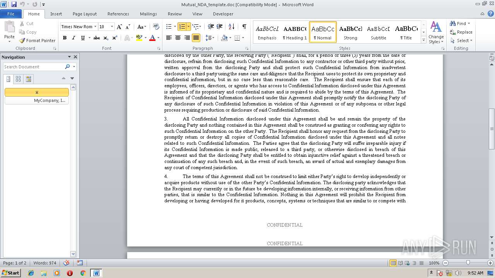Viewport: 495px width, 278px height.
Task: Align text to the left
Action: [x=169, y=38]
